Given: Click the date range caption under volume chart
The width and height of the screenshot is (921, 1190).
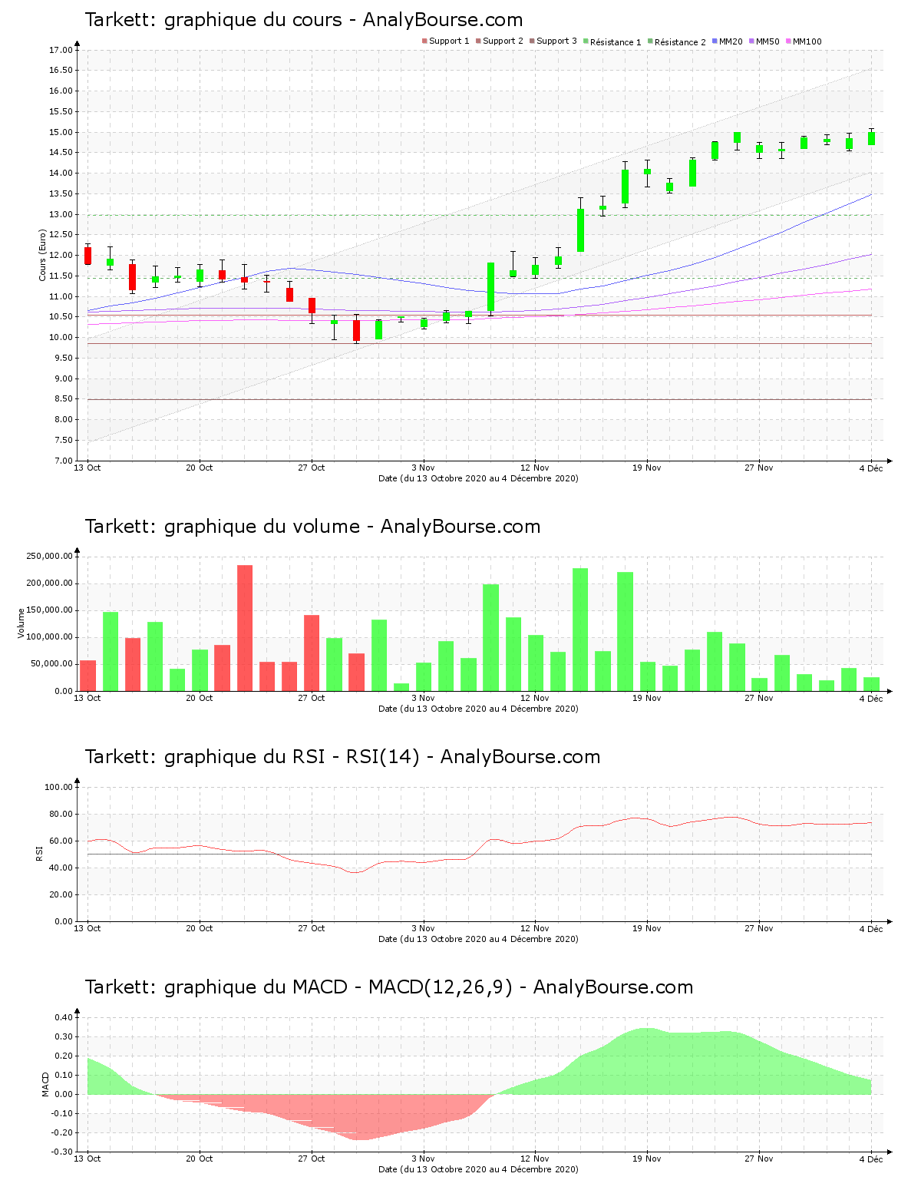Looking at the screenshot, I should pyautogui.click(x=478, y=709).
